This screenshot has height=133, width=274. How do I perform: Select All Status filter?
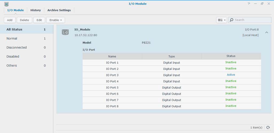(27, 29)
